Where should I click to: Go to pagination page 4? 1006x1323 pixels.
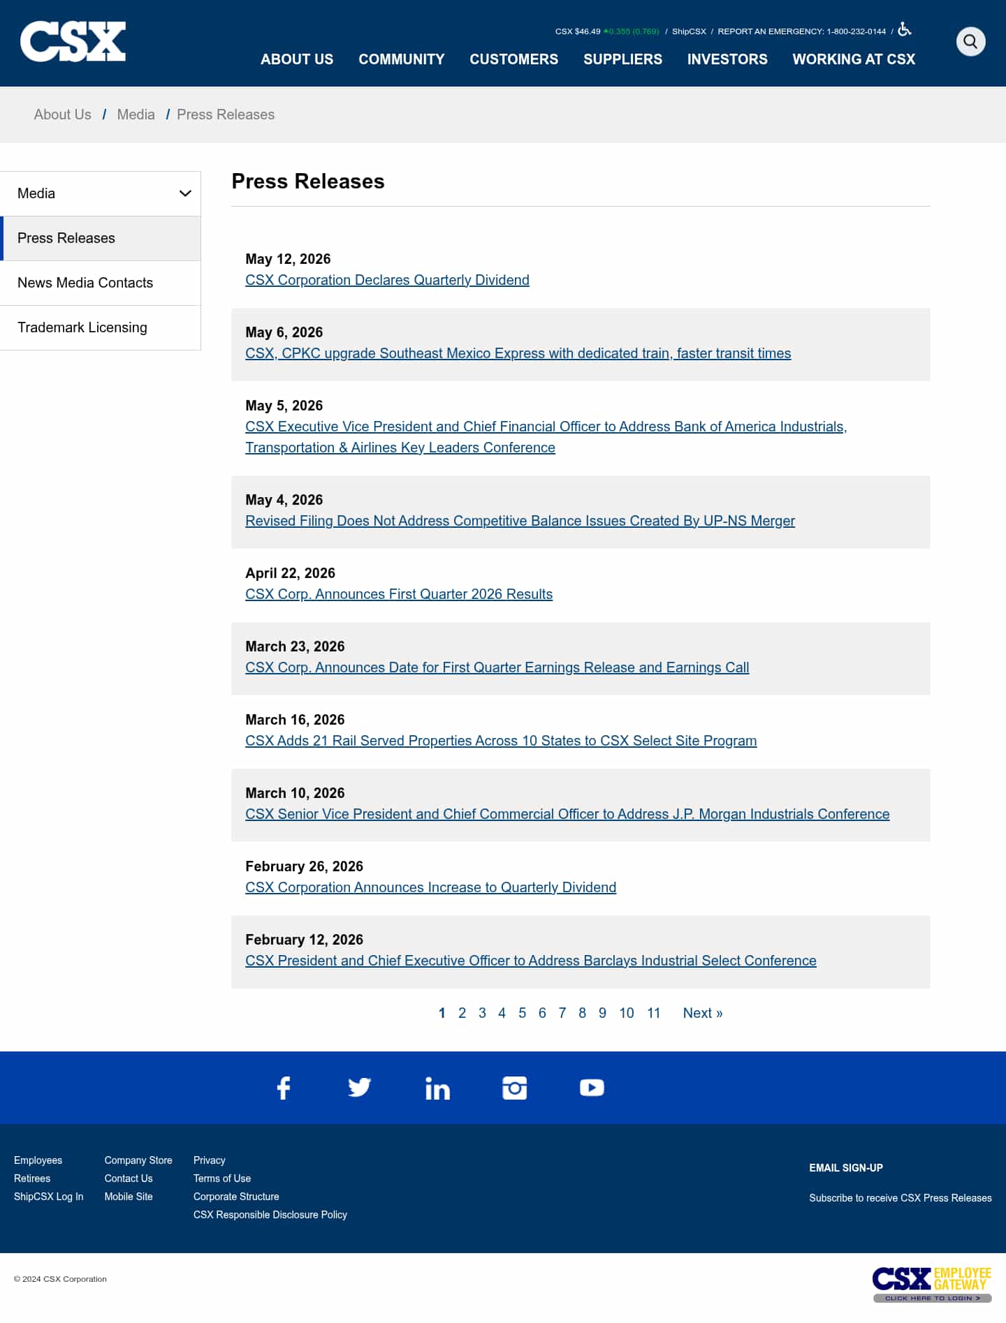pos(502,1013)
